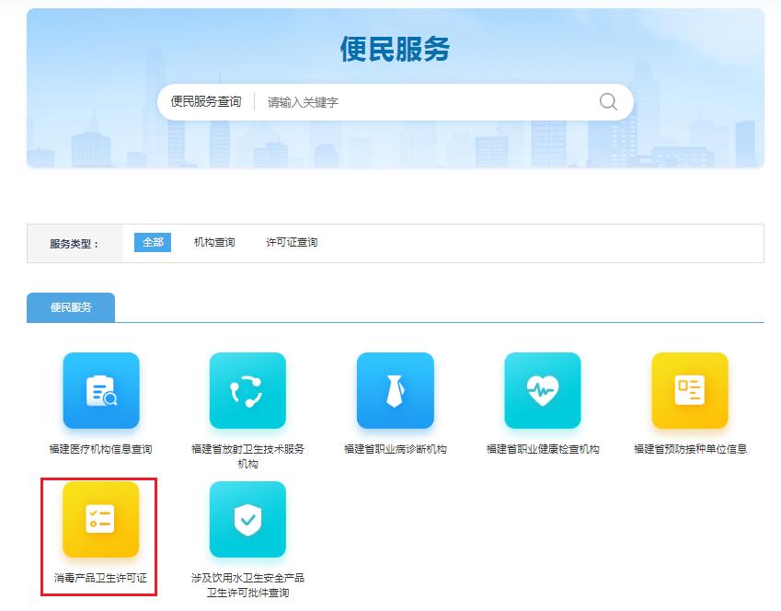The height and width of the screenshot is (611, 781).
Task: Click 福建省预防接种单位信息 text link
Action: click(690, 449)
